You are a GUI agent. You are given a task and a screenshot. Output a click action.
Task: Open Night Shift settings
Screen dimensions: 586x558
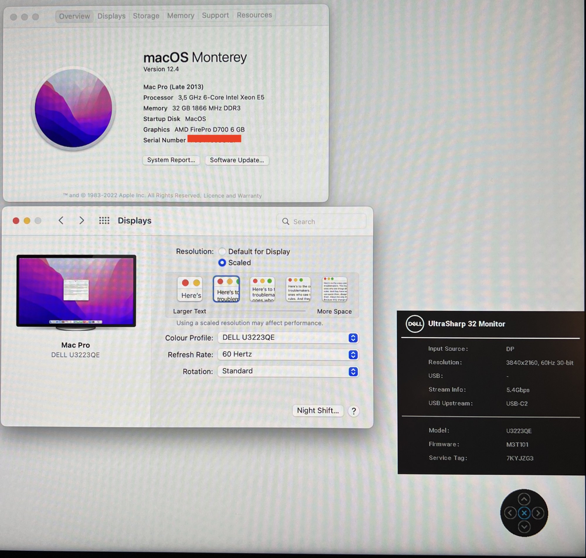318,411
